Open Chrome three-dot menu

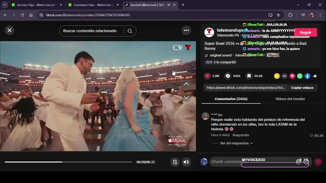[320, 15]
